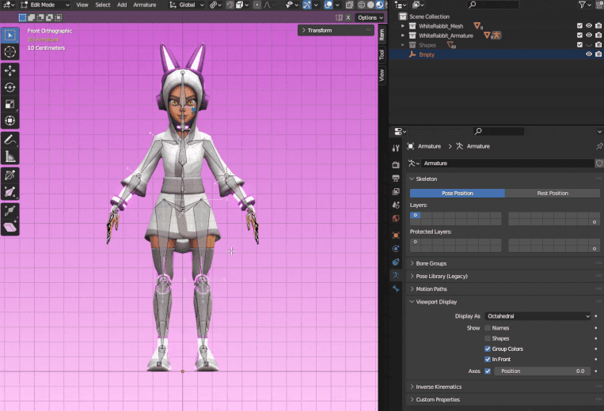
Task: Open the Display As Octahedral dropdown
Action: click(538, 316)
